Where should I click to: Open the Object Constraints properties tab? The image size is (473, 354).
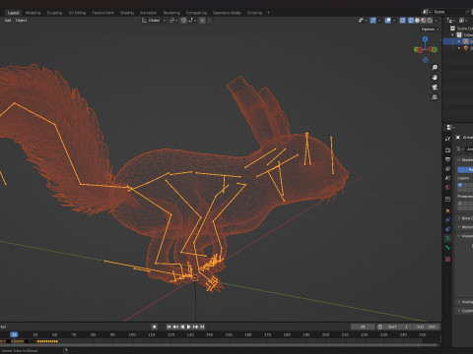click(x=447, y=229)
